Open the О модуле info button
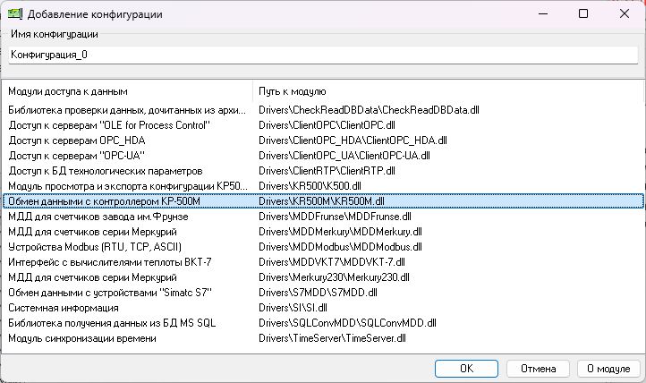 (x=608, y=368)
